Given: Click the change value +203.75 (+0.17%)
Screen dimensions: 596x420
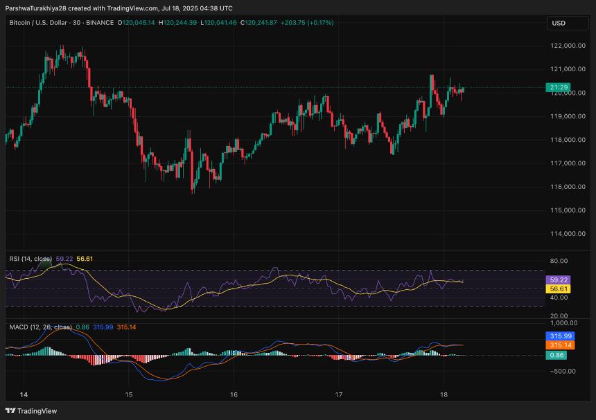Looking at the screenshot, I should tap(307, 23).
